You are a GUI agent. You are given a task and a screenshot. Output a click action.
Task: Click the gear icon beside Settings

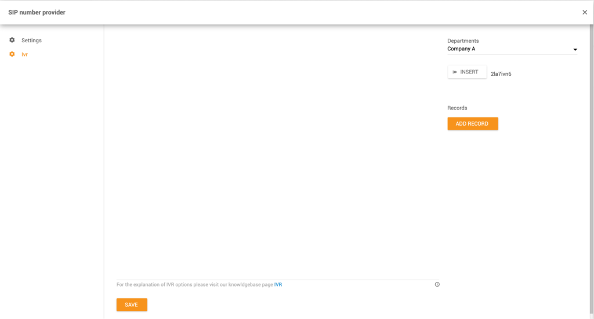pyautogui.click(x=12, y=41)
